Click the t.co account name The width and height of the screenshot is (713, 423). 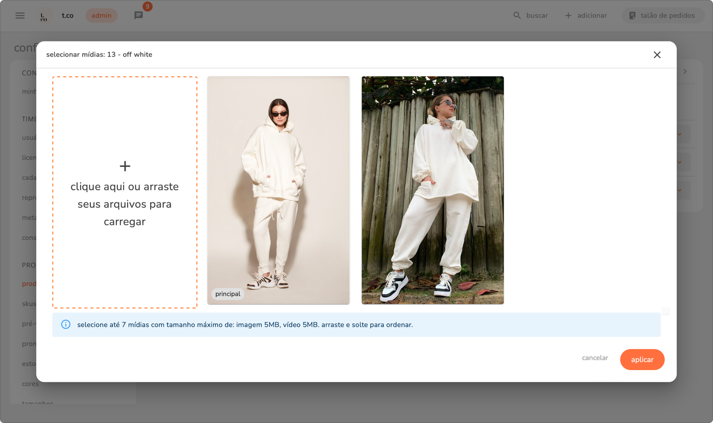[67, 16]
